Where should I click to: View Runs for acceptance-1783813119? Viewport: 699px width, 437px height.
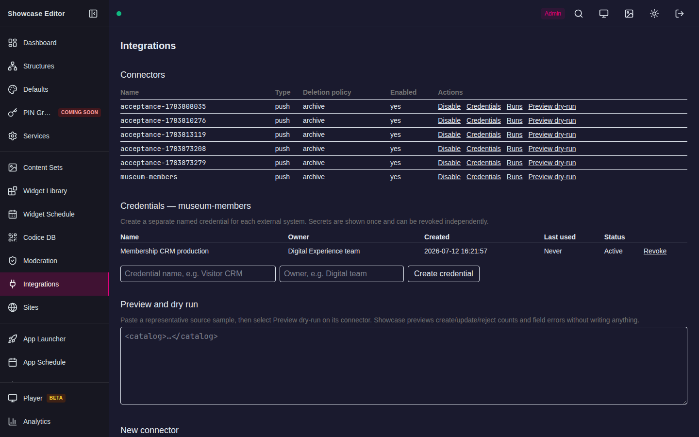coord(515,134)
